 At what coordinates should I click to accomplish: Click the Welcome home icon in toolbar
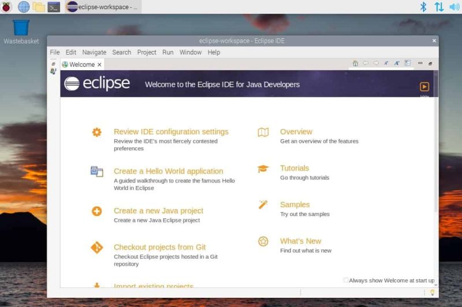pos(355,63)
